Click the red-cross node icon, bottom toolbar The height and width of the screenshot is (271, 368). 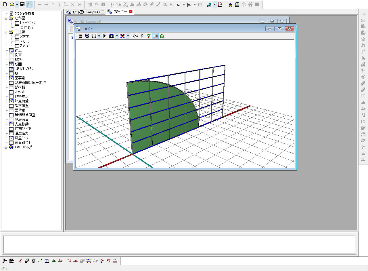tap(20, 261)
